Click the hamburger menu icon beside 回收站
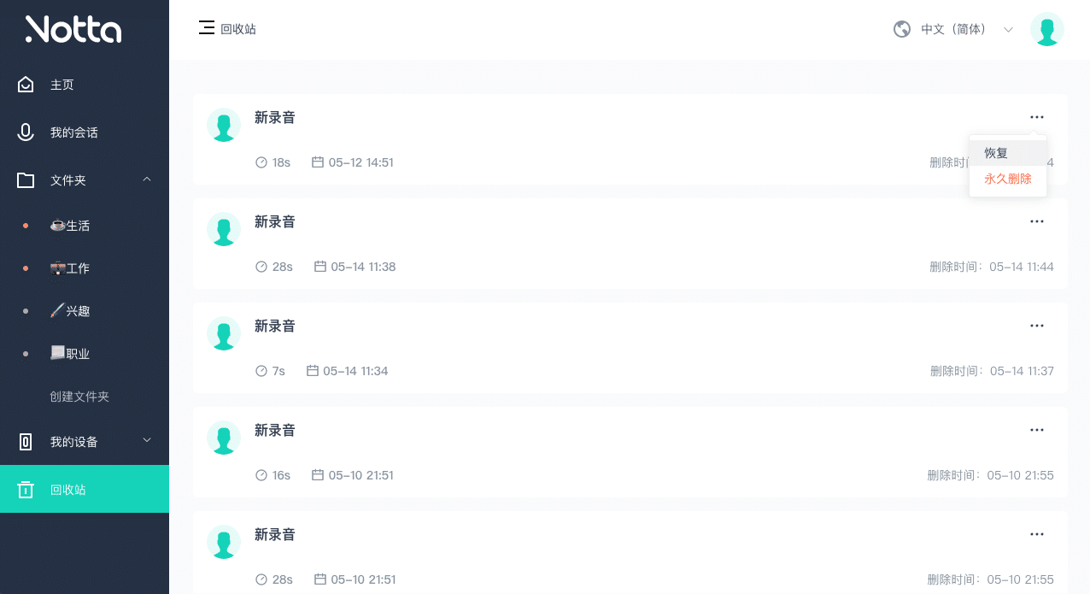 pyautogui.click(x=207, y=27)
